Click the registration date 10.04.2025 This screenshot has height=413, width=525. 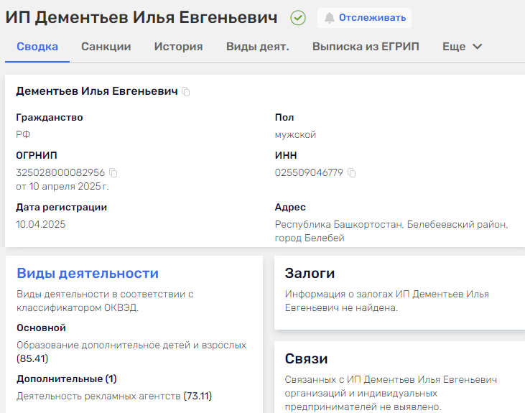click(41, 224)
